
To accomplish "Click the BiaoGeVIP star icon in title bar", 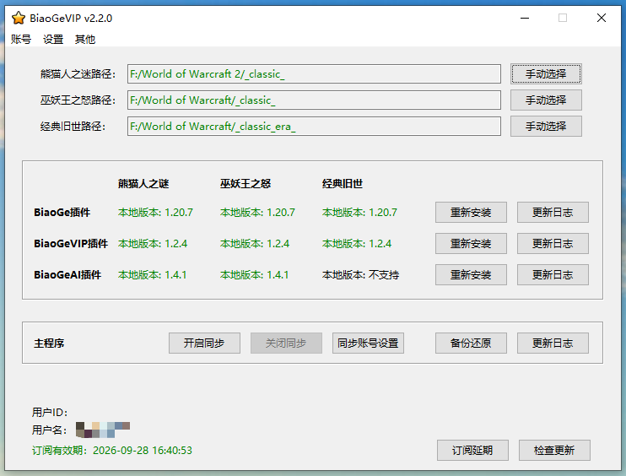I will (18, 18).
